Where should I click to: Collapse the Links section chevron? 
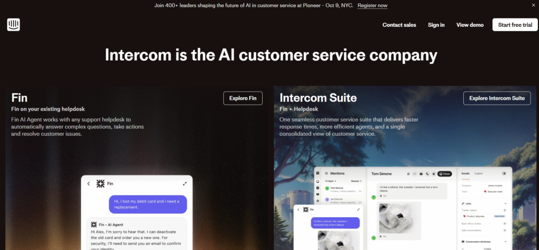point(505,204)
